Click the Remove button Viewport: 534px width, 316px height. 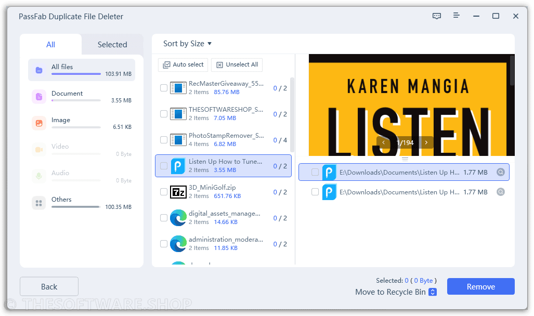coord(481,287)
